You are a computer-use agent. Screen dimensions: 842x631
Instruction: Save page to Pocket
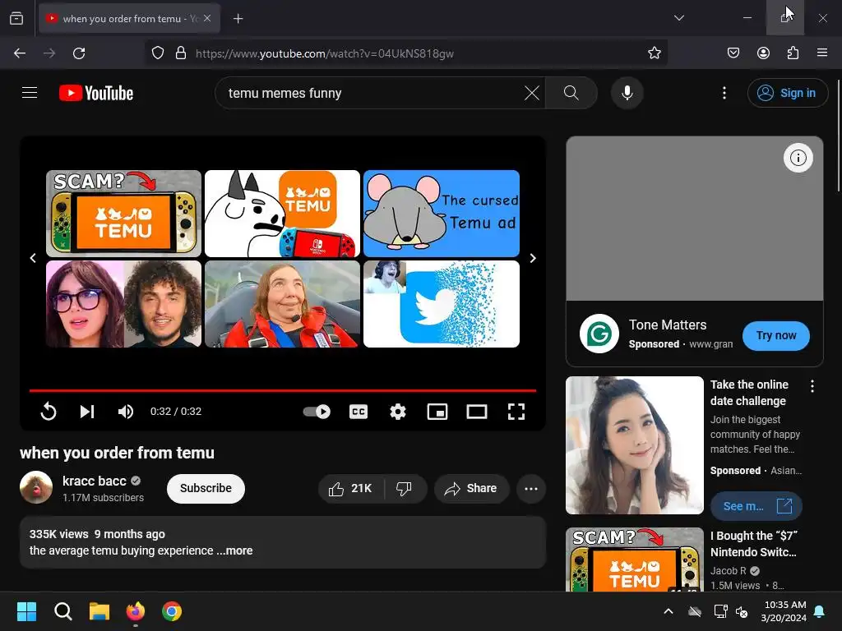(733, 53)
